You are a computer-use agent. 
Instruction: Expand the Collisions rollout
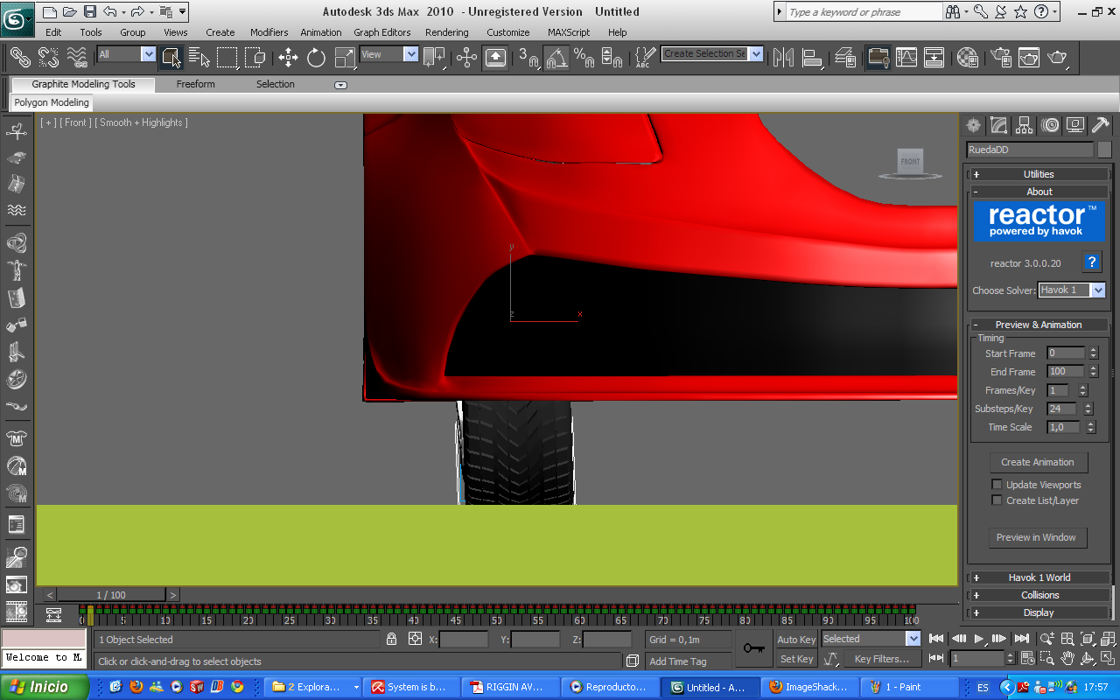pos(1039,595)
